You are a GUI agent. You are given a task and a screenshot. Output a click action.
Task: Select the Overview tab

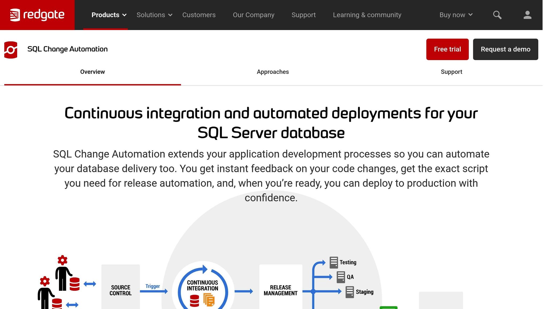[92, 72]
